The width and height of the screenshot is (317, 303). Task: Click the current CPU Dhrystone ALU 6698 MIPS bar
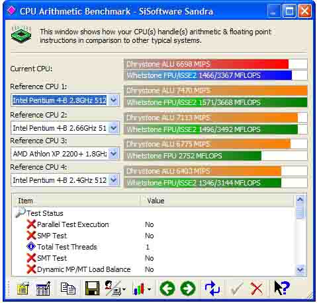[x=216, y=64]
